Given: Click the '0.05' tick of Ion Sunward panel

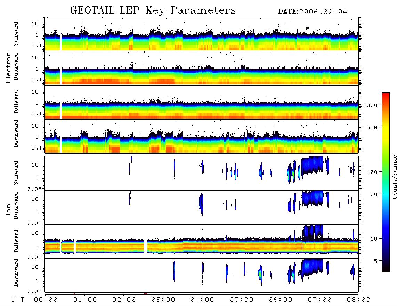Looking at the screenshot, I should point(34,189).
